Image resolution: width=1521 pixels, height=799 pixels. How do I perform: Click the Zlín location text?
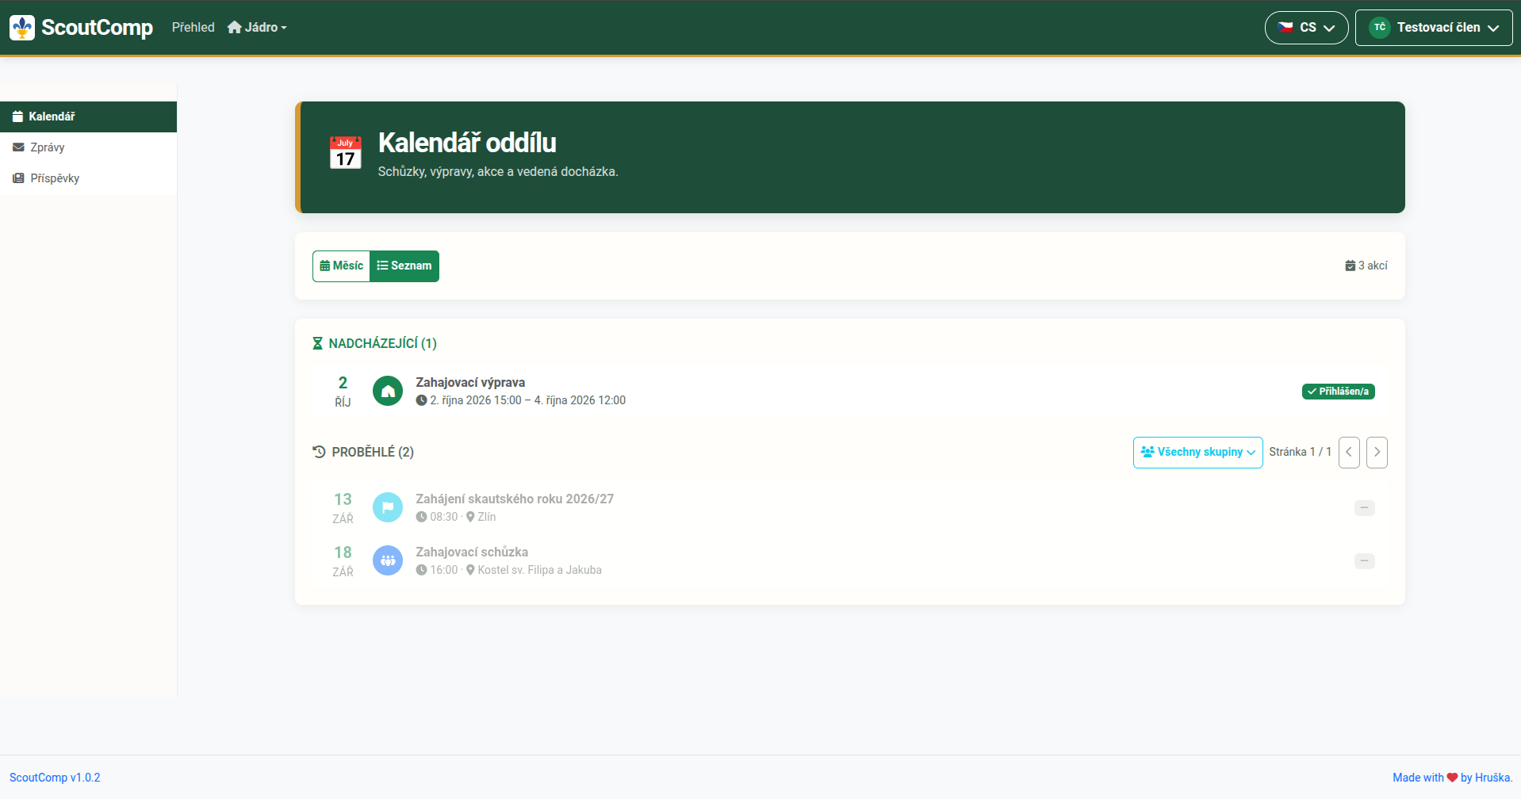click(x=487, y=517)
